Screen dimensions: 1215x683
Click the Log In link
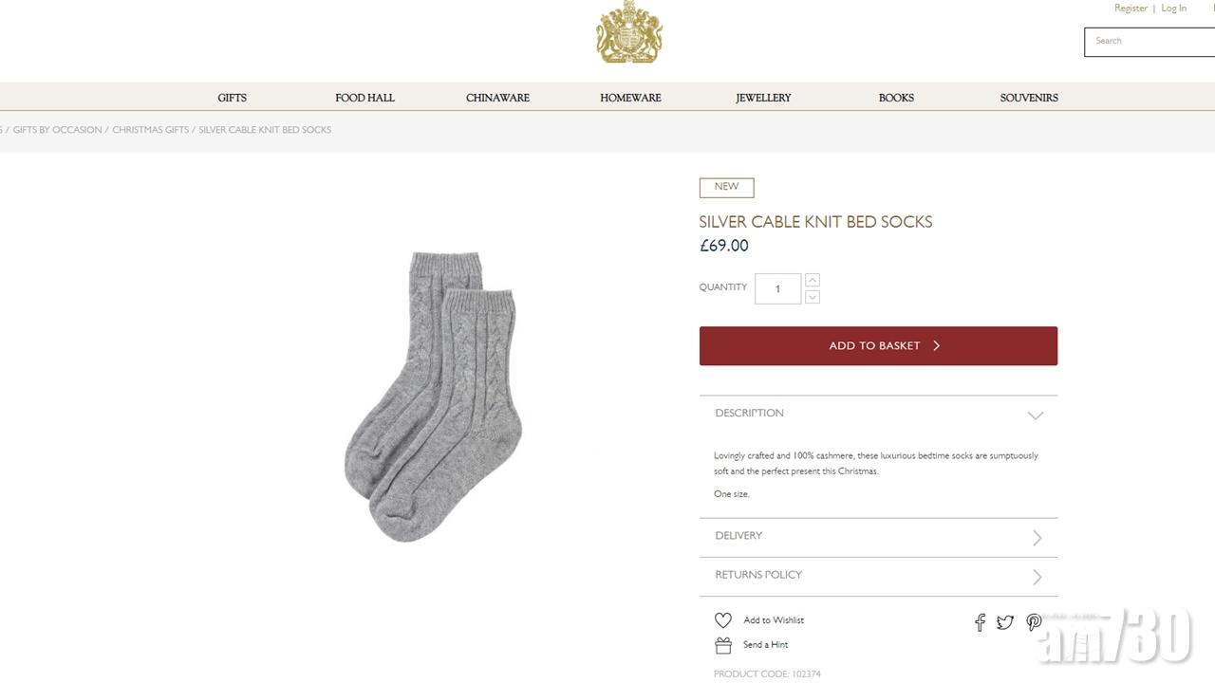pyautogui.click(x=1173, y=9)
